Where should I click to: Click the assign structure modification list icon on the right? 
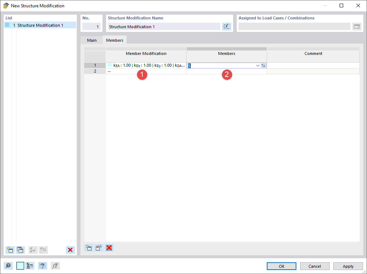tap(357, 26)
